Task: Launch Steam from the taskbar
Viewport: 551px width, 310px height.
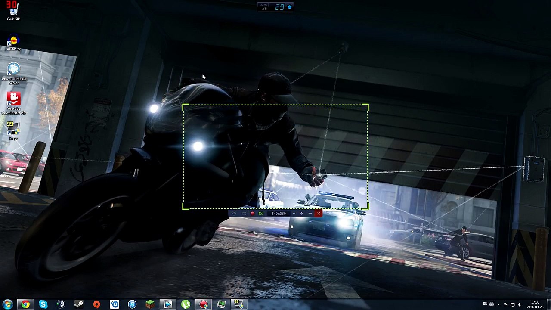Action: [79, 304]
